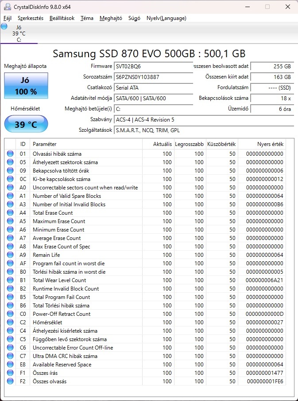The width and height of the screenshot is (298, 401).
Task: Click the total writes value 163 GB
Action: point(272,77)
